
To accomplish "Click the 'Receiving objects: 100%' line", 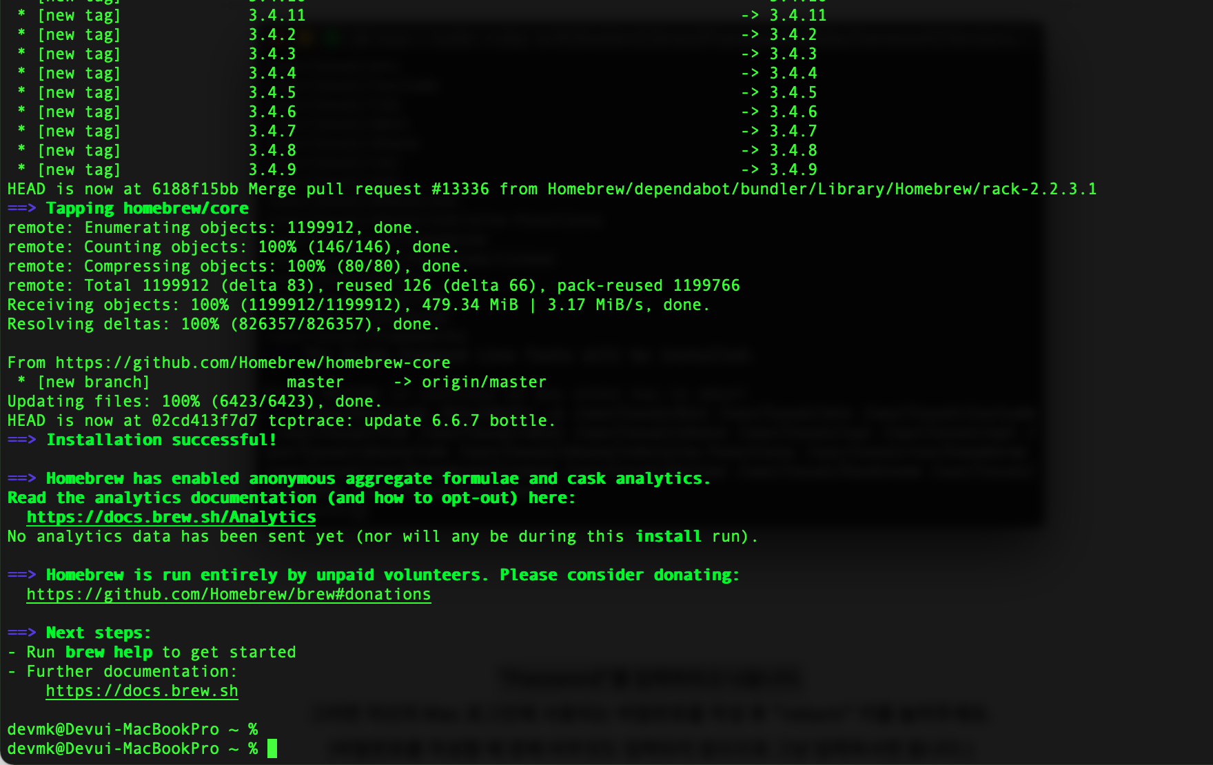I will [358, 305].
